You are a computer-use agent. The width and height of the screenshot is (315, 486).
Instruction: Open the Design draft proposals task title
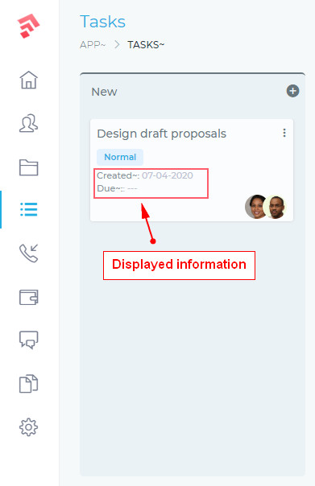161,134
